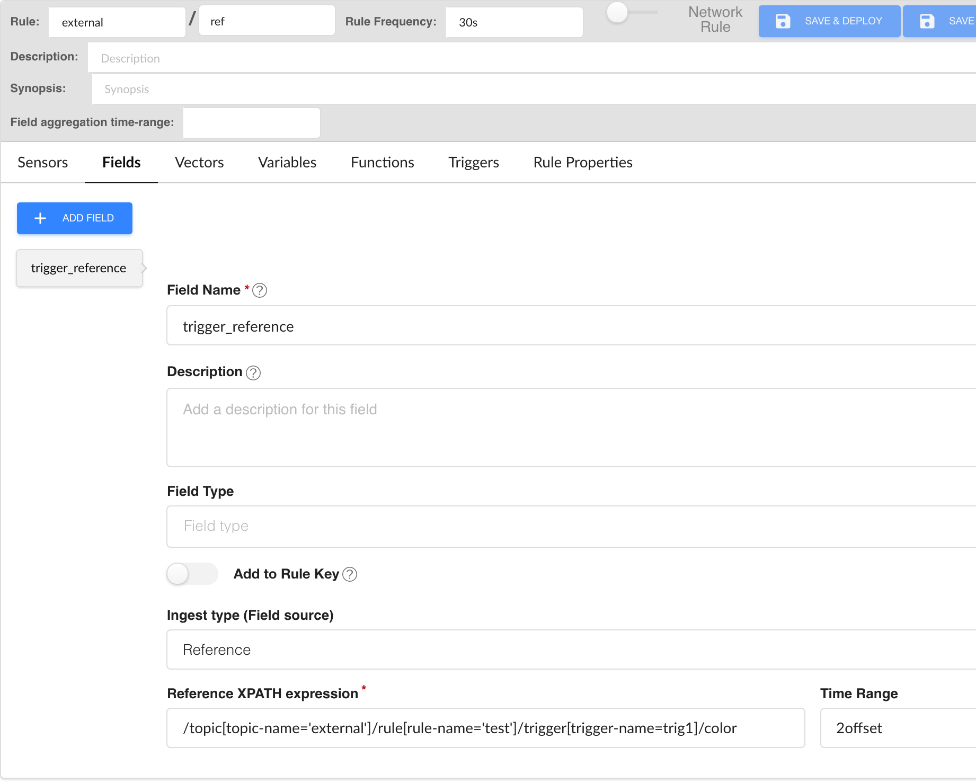Switch to the Sensors tab

(x=43, y=163)
